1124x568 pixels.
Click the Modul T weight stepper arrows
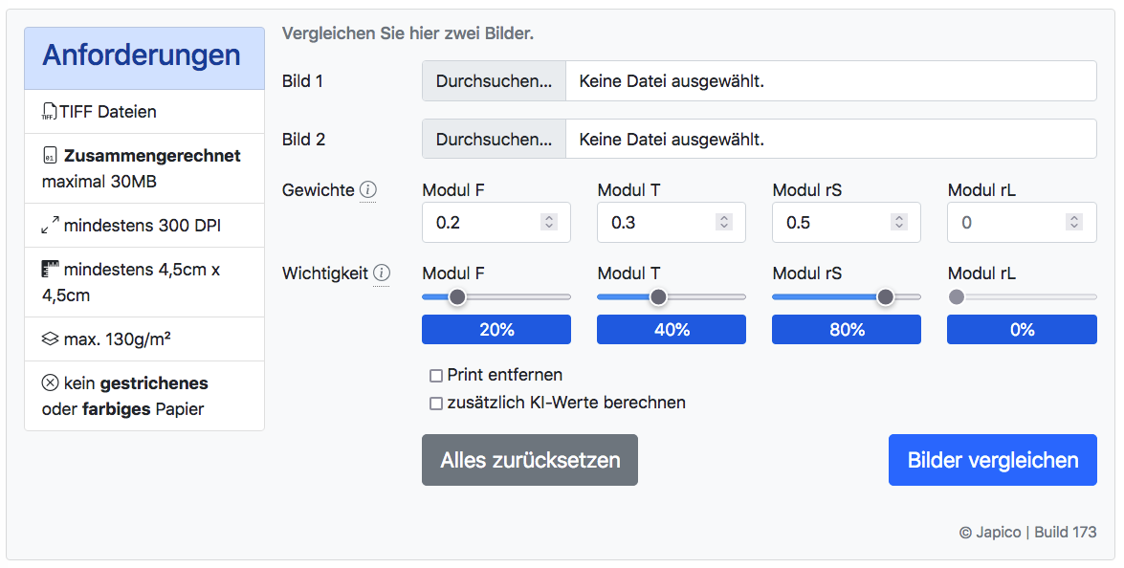click(724, 222)
